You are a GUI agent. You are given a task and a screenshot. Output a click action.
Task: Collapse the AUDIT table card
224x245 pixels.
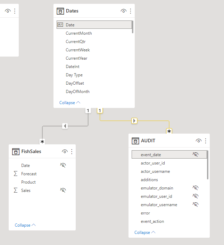pos(144,233)
